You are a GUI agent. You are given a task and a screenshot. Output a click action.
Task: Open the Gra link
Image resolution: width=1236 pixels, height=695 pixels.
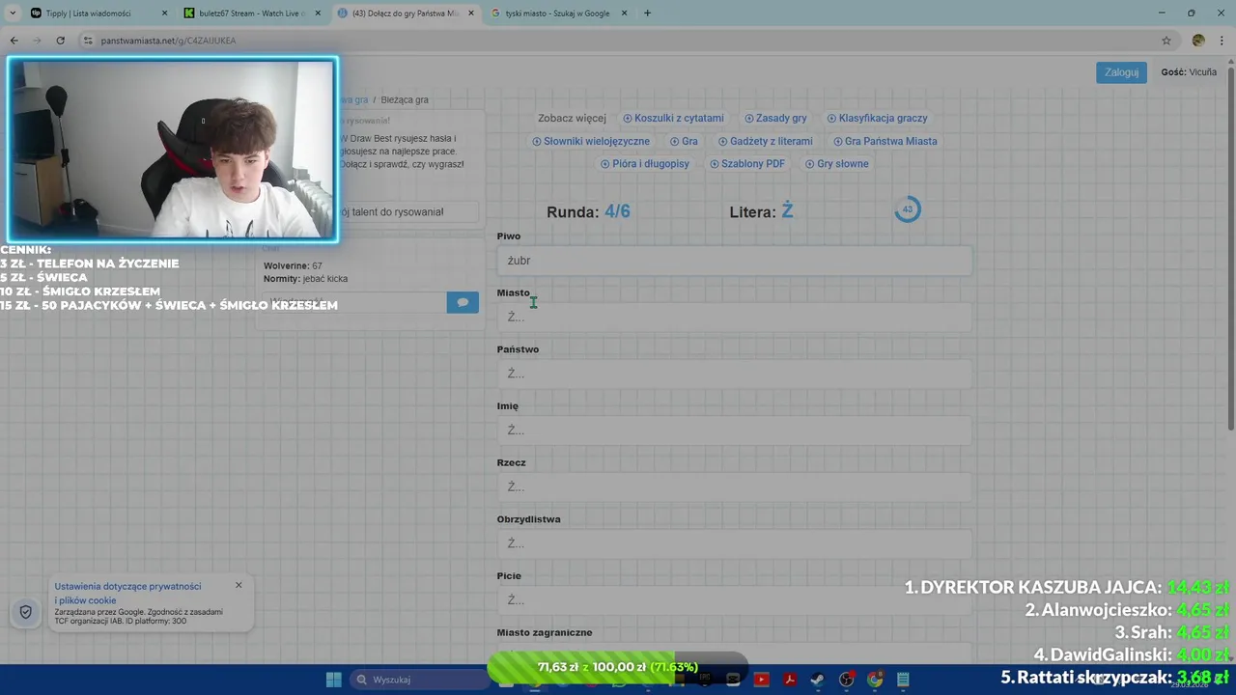pos(684,141)
